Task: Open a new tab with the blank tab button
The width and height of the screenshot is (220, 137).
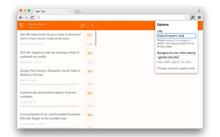Action: click(x=78, y=11)
